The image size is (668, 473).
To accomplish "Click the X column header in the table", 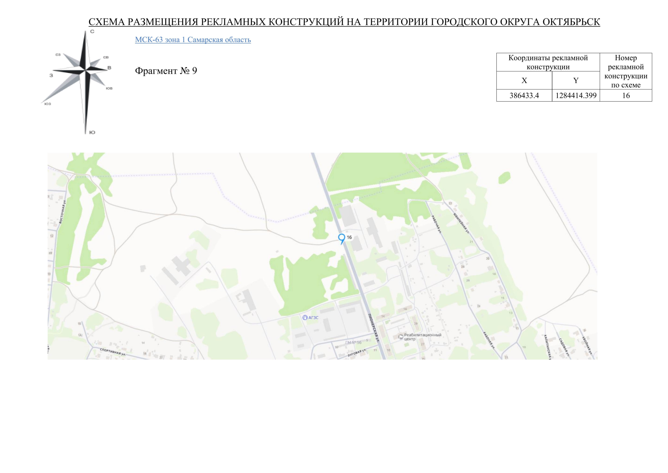I will [x=524, y=80].
